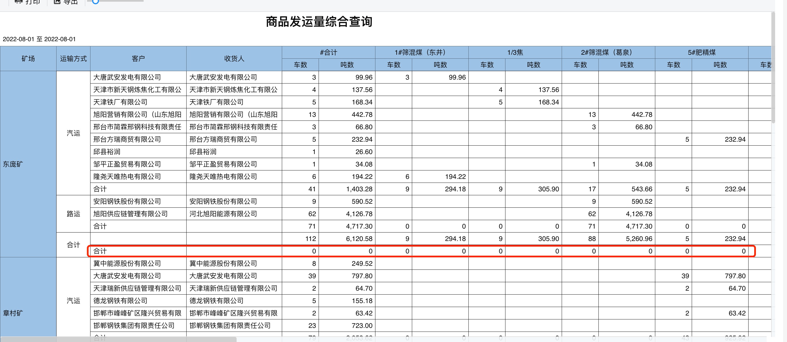The width and height of the screenshot is (787, 342).
Task: Click 2#筛混煤 truck count 88
Action: tap(592, 238)
